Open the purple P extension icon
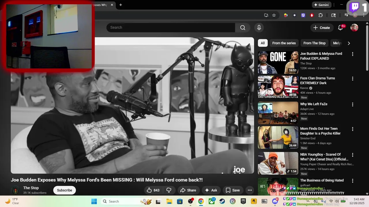This screenshot has width=369, height=207. coord(303,15)
